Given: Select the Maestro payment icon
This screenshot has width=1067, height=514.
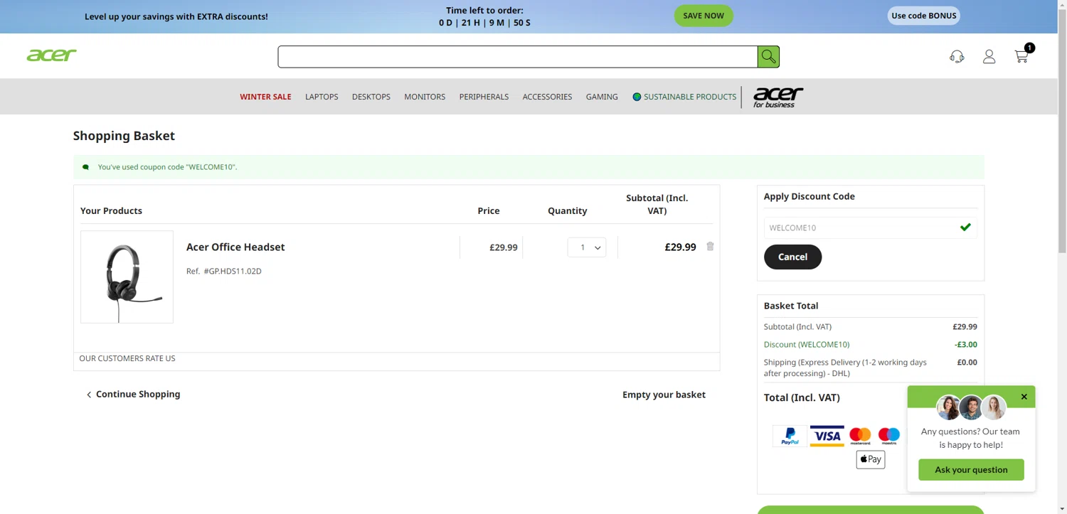Looking at the screenshot, I should (888, 436).
